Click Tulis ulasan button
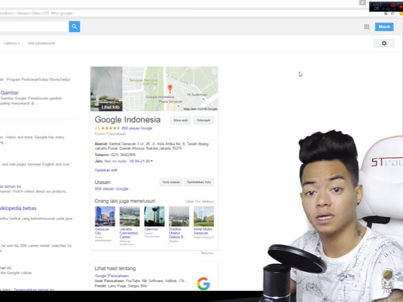The image size is (403, 302). 171,182
